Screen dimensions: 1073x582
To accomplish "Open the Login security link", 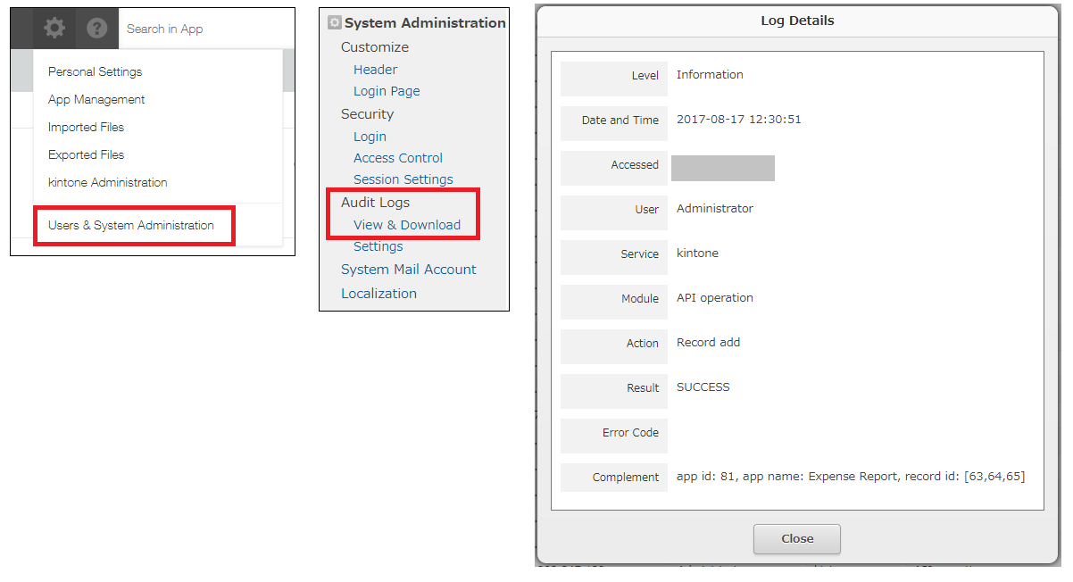I will (x=370, y=137).
